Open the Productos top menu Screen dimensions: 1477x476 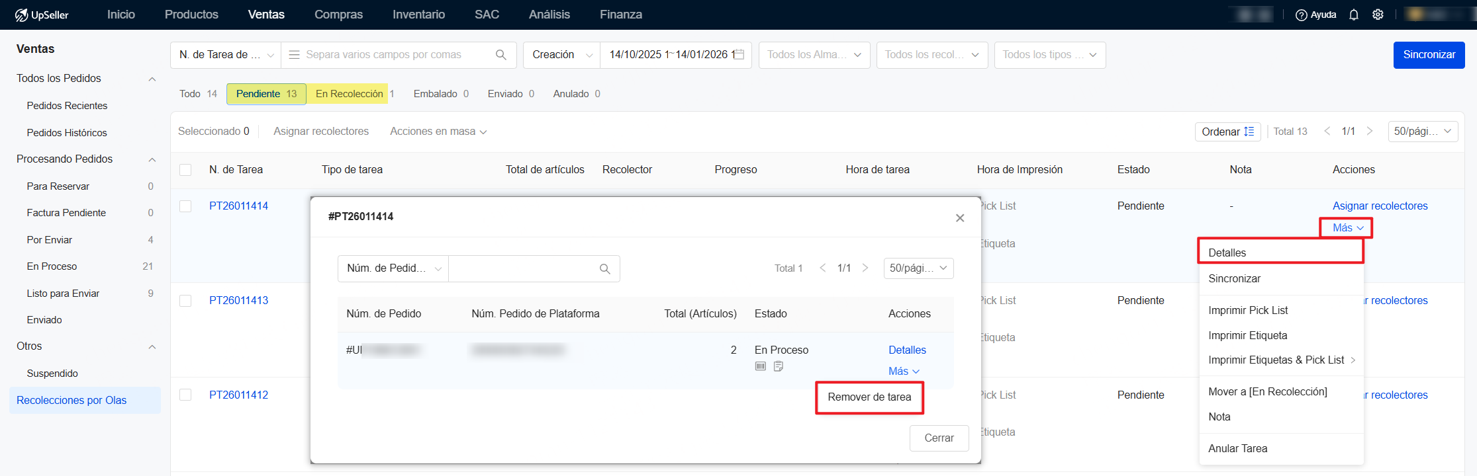(191, 15)
